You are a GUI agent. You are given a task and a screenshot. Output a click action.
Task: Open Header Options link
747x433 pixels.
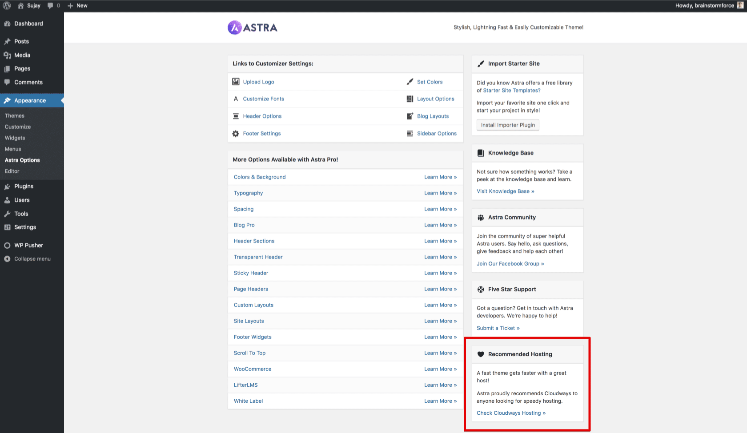[262, 116]
